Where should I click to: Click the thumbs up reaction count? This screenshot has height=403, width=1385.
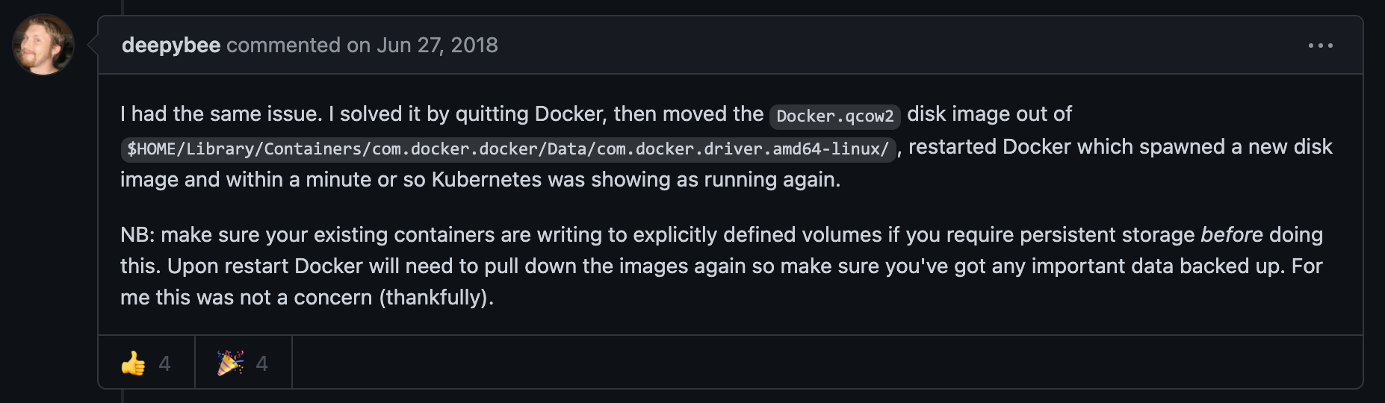click(165, 363)
